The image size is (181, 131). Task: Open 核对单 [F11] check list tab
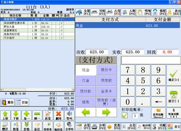[x=144, y=127]
